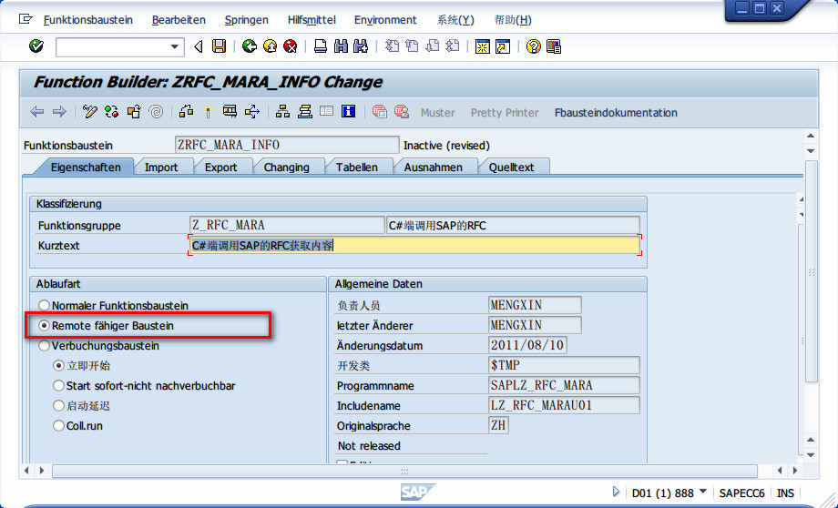Switch to the Export tab

tap(220, 168)
